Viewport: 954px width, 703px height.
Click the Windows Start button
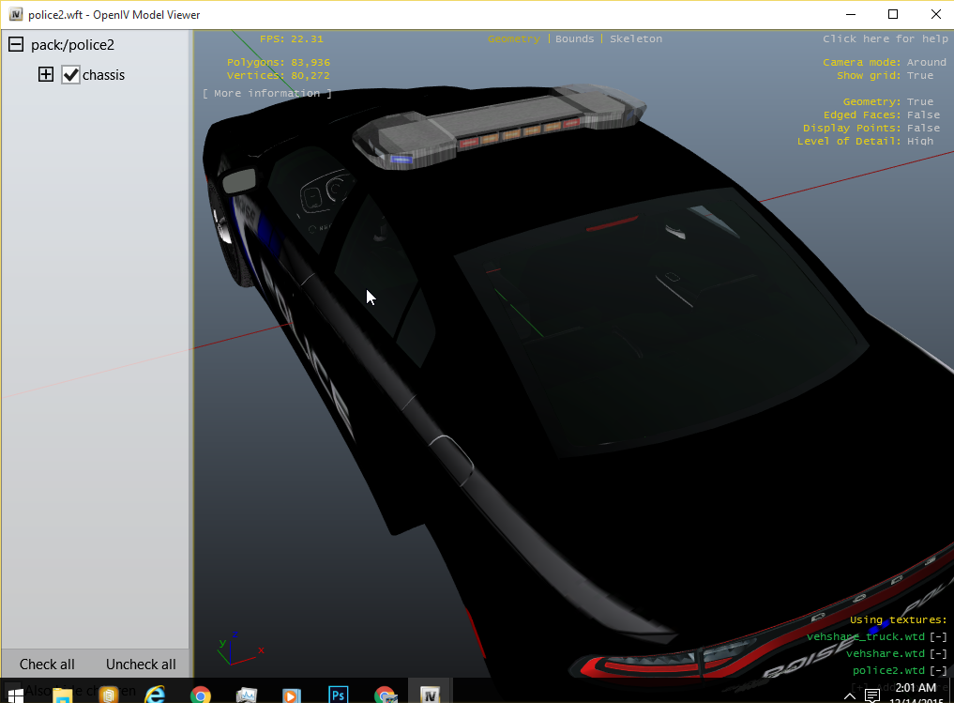[16, 695]
